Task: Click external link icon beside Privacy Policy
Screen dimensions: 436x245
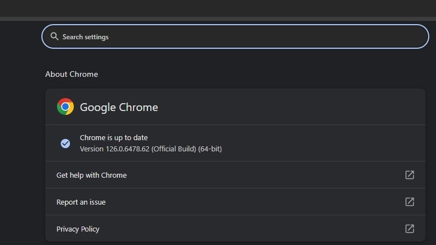Action: click(x=410, y=229)
